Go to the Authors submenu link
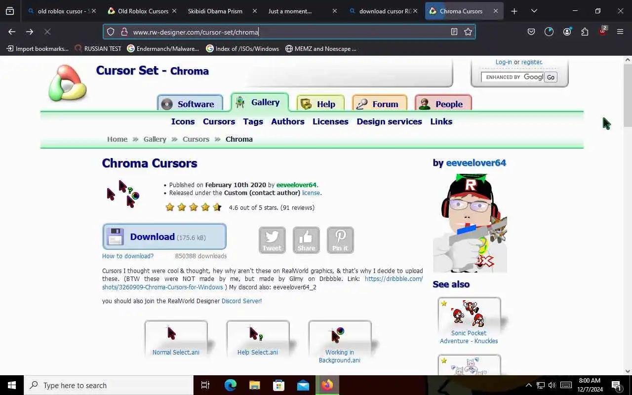This screenshot has width=632, height=395. pos(288,121)
